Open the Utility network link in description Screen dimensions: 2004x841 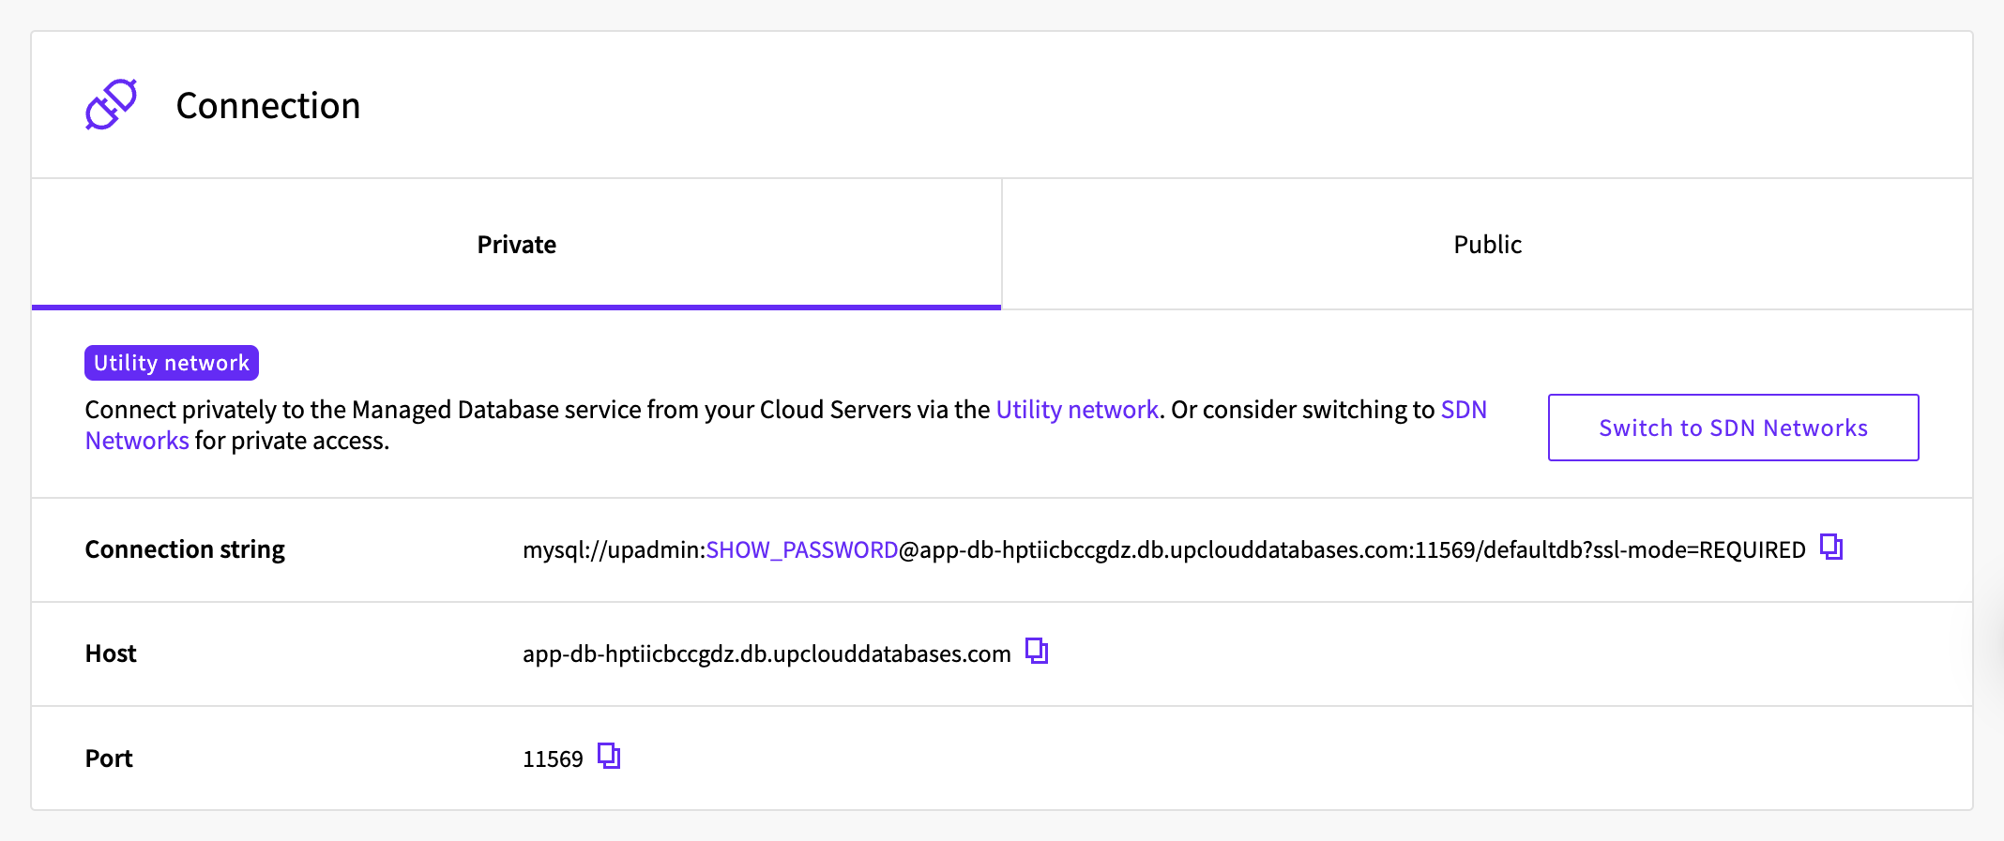[1077, 410]
